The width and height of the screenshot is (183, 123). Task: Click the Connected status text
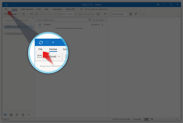[x=137, y=119]
